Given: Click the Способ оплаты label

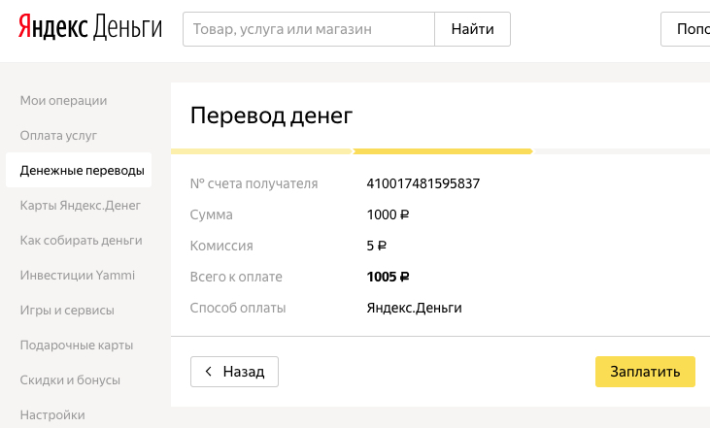Looking at the screenshot, I should (x=238, y=308).
